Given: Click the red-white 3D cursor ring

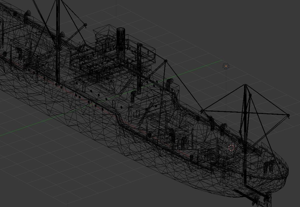Looking at the screenshot, I should 231,148.
